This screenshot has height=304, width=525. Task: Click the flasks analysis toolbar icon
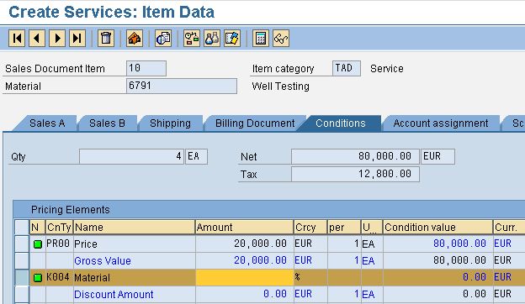[x=212, y=39]
